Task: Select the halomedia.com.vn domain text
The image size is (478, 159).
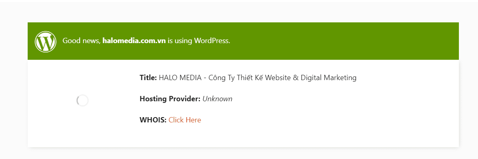Action: coord(134,41)
